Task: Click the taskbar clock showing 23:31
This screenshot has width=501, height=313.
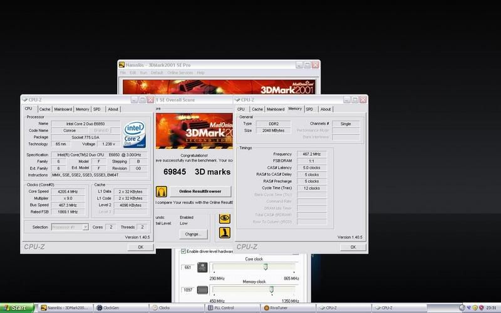Action: click(x=492, y=308)
